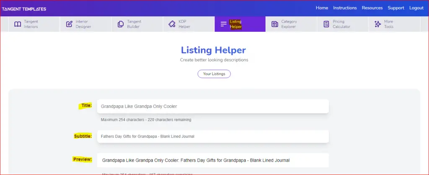This screenshot has height=175, width=429.
Task: Click the Tangent Templates logo
Action: 24,9
